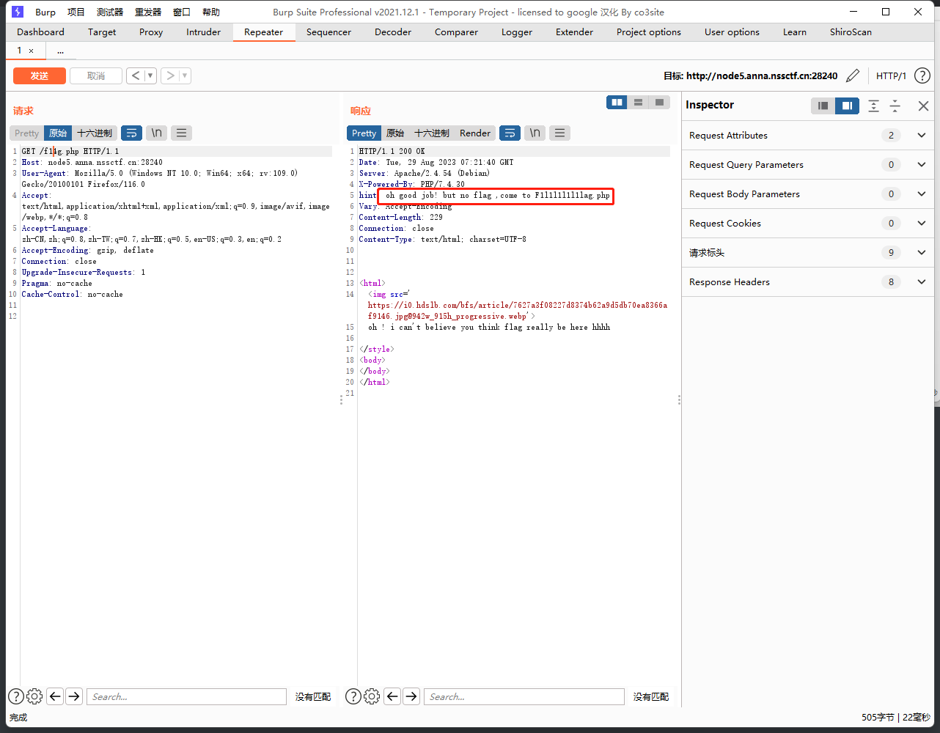Toggle word wrap in the request editor

coord(131,133)
